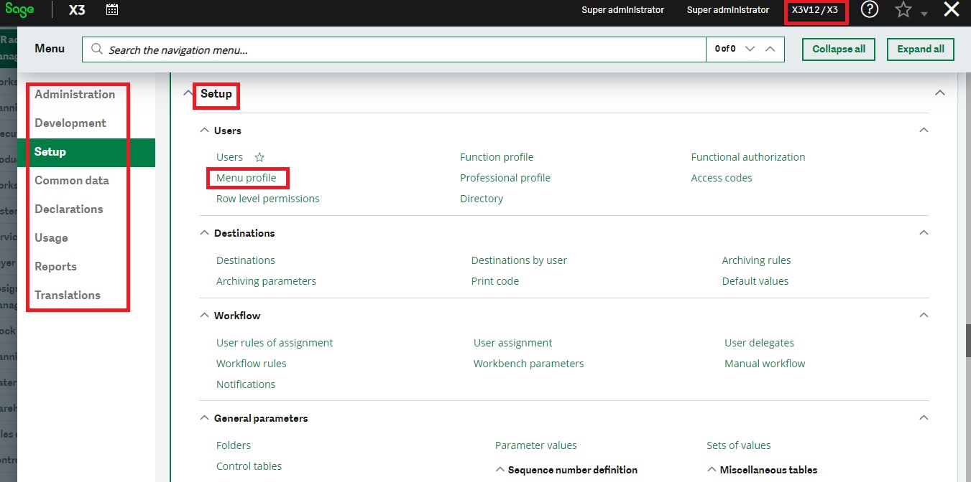Viewport: 971px width, 482px height.
Task: Click the Sage logo
Action: [19, 9]
